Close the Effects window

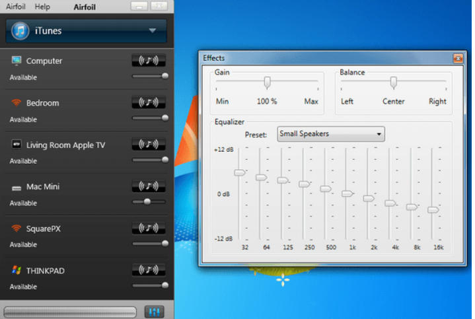[457, 58]
